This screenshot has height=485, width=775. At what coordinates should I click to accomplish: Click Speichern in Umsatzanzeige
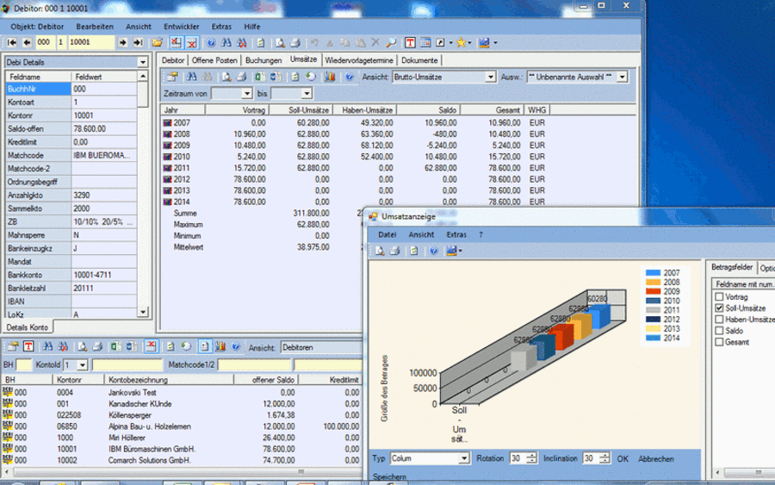tap(389, 477)
